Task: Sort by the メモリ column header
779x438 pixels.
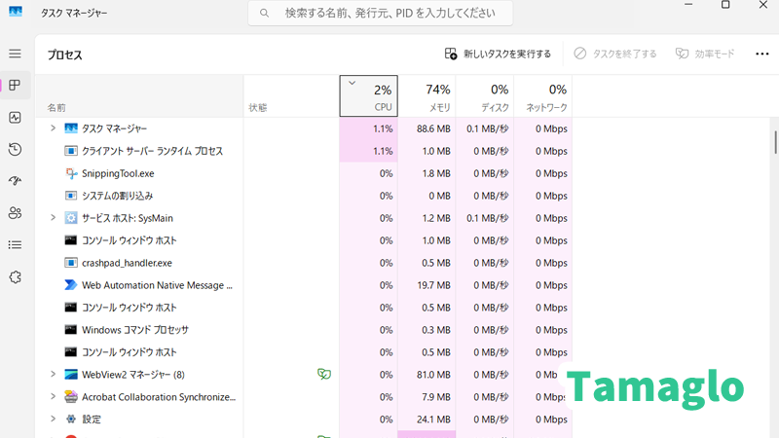Action: pos(427,96)
